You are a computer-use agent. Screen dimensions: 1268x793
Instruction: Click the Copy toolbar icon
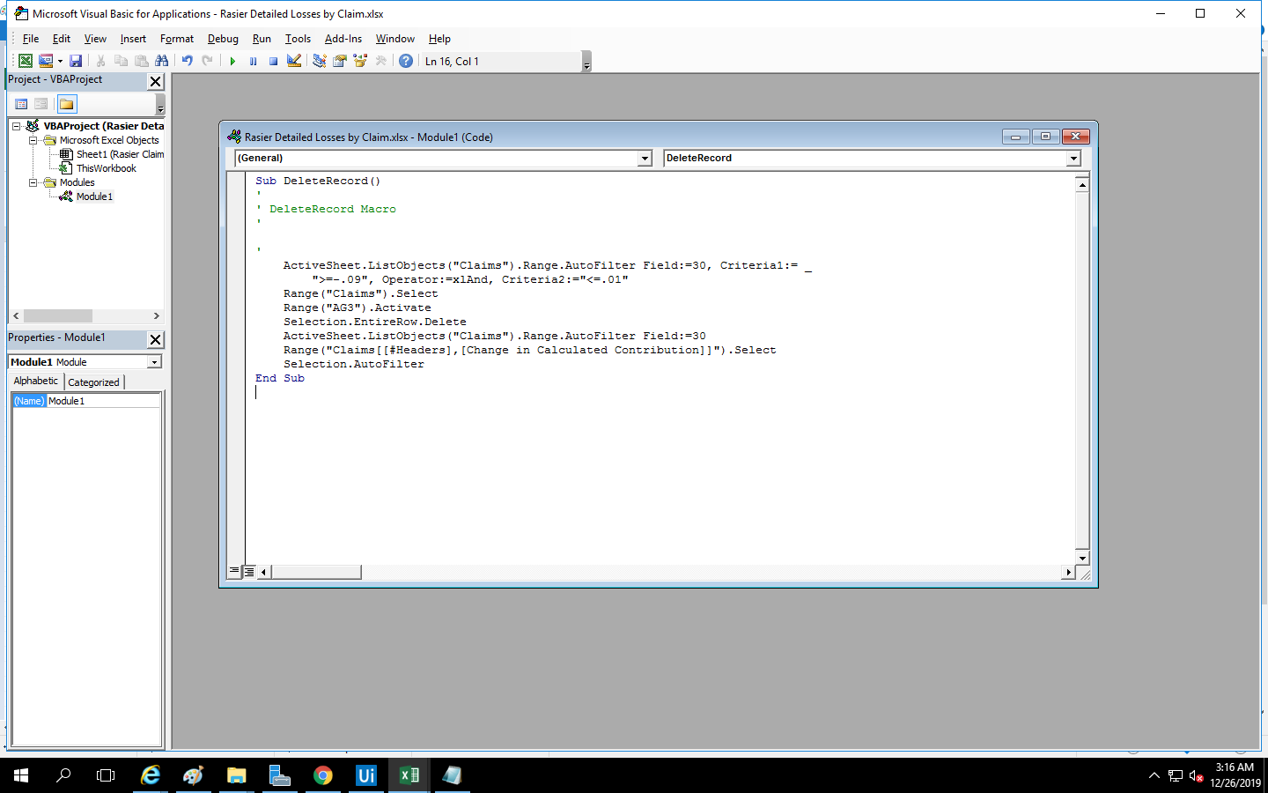[121, 61]
